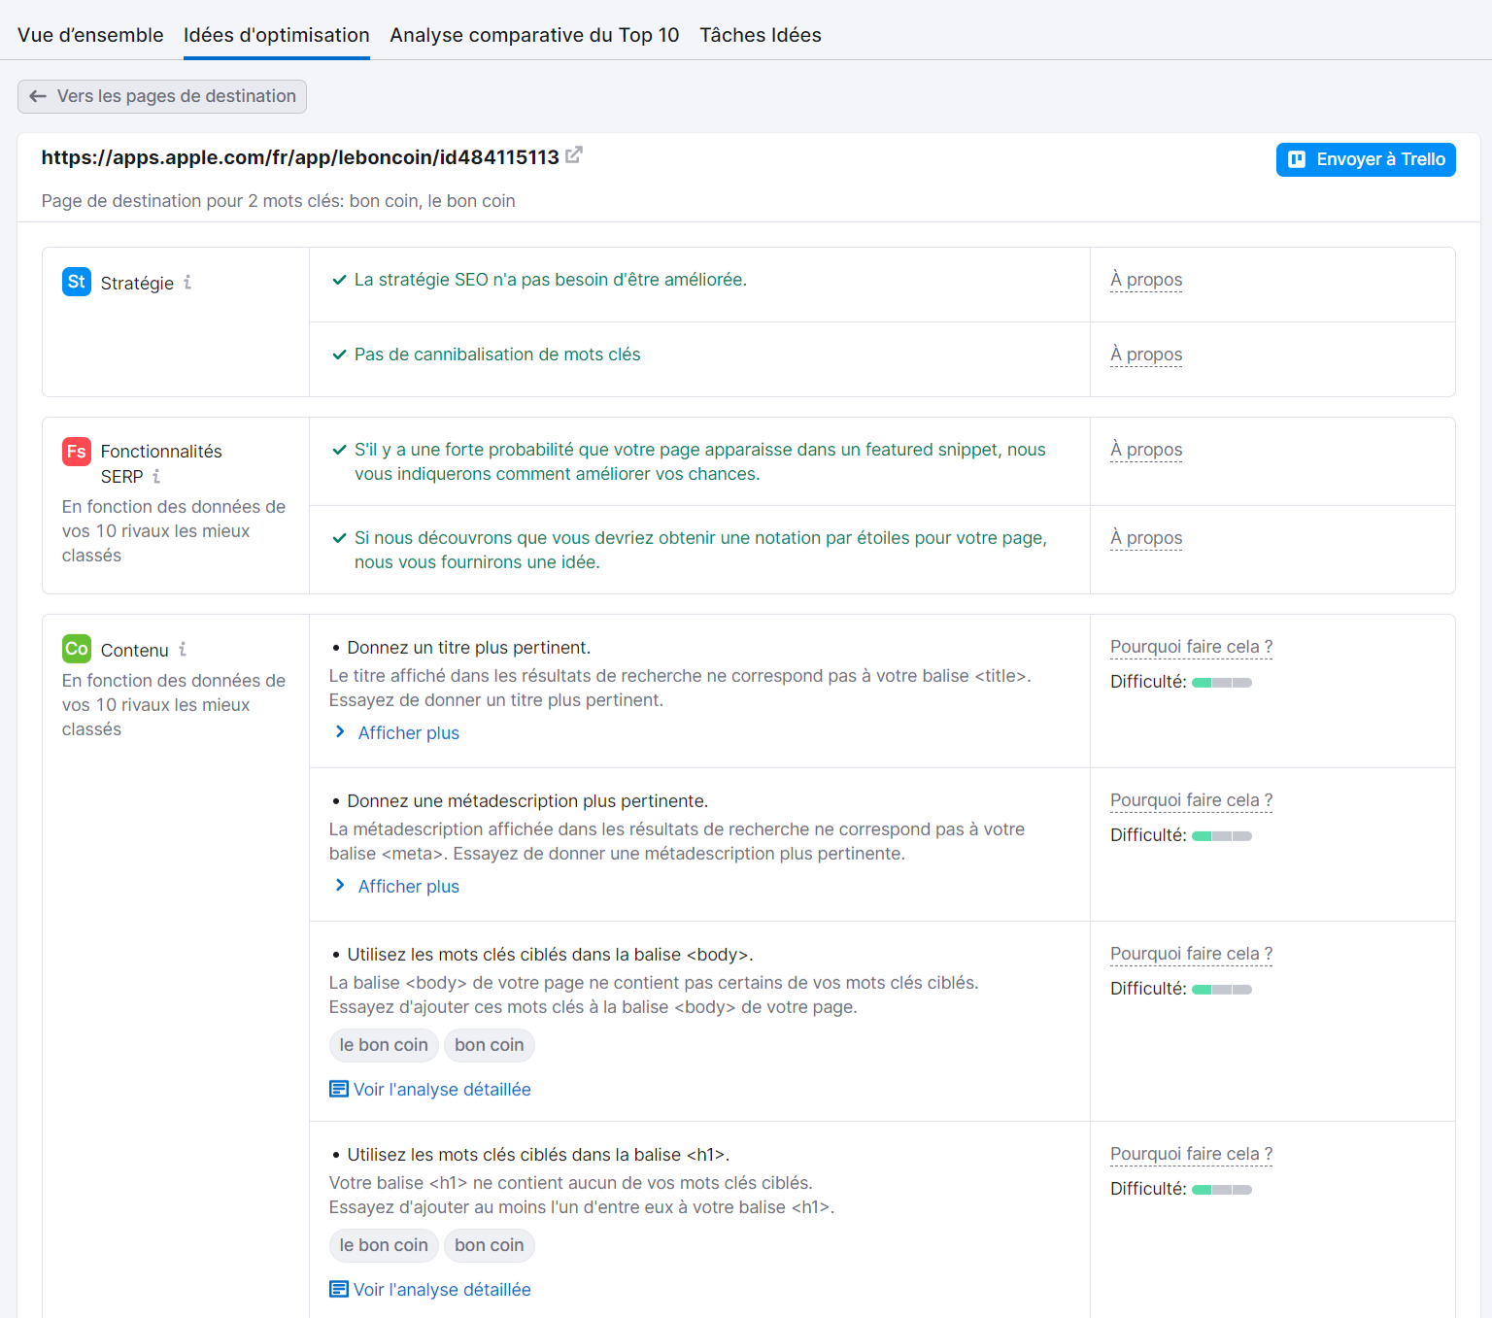This screenshot has height=1318, width=1492.
Task: Expand Afficher plus chevron under title idea
Action: pyautogui.click(x=340, y=732)
